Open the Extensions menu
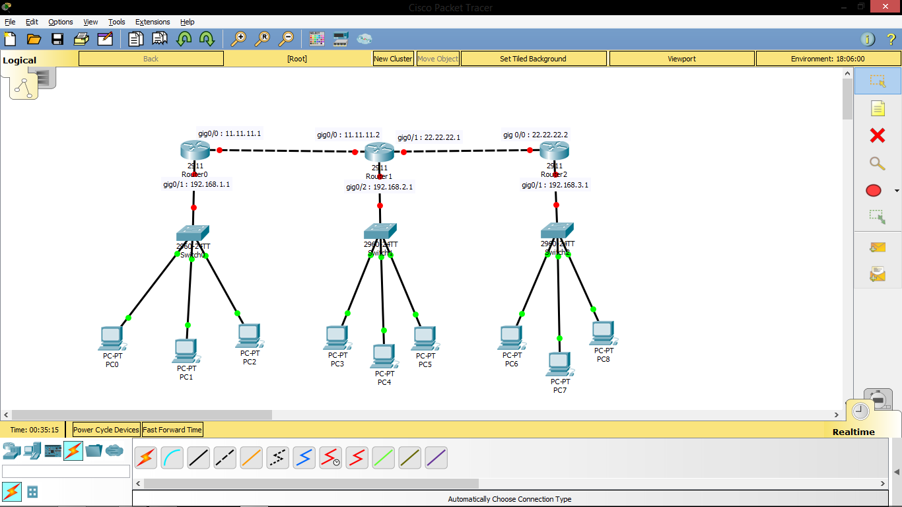The width and height of the screenshot is (902, 507). (x=153, y=22)
